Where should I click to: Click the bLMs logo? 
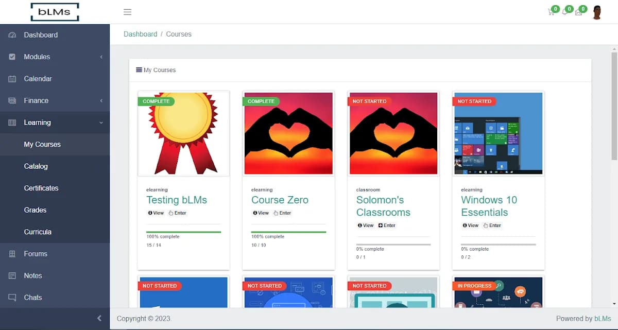click(x=55, y=12)
